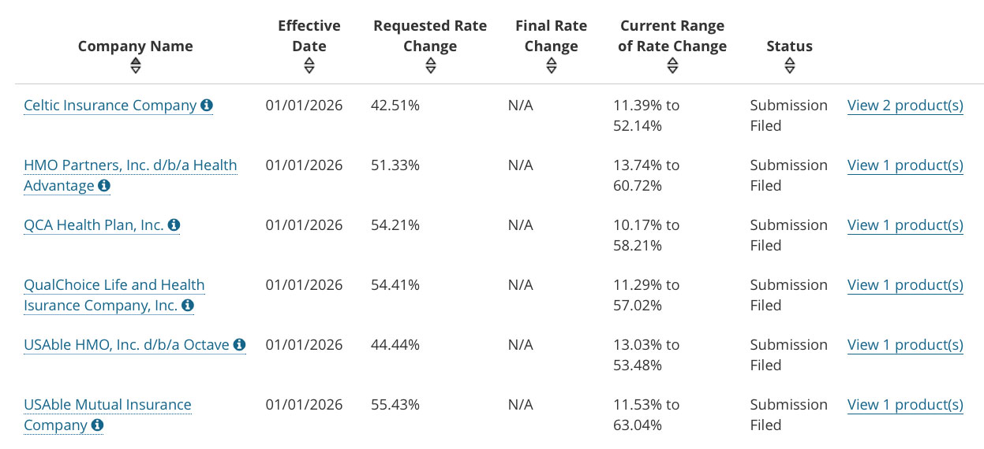Click QCA Health Plan info icon
The height and width of the screenshot is (449, 984).
[x=174, y=225]
